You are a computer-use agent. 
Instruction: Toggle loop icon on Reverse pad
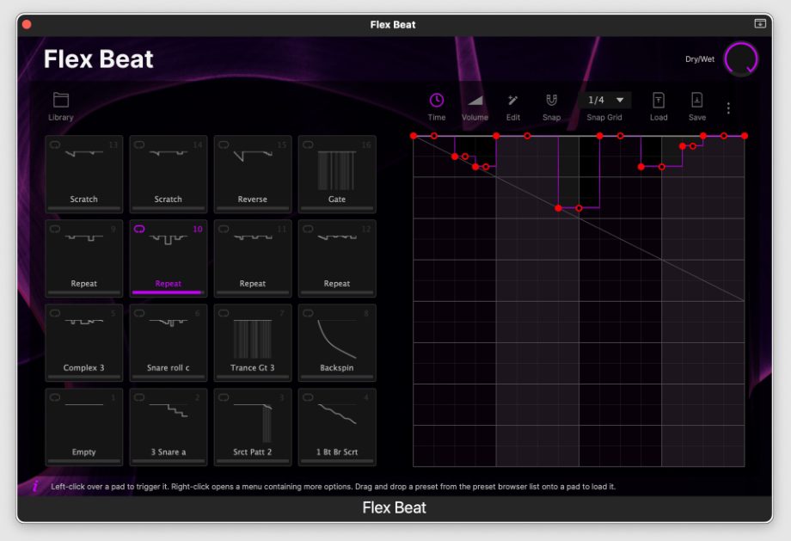point(224,144)
